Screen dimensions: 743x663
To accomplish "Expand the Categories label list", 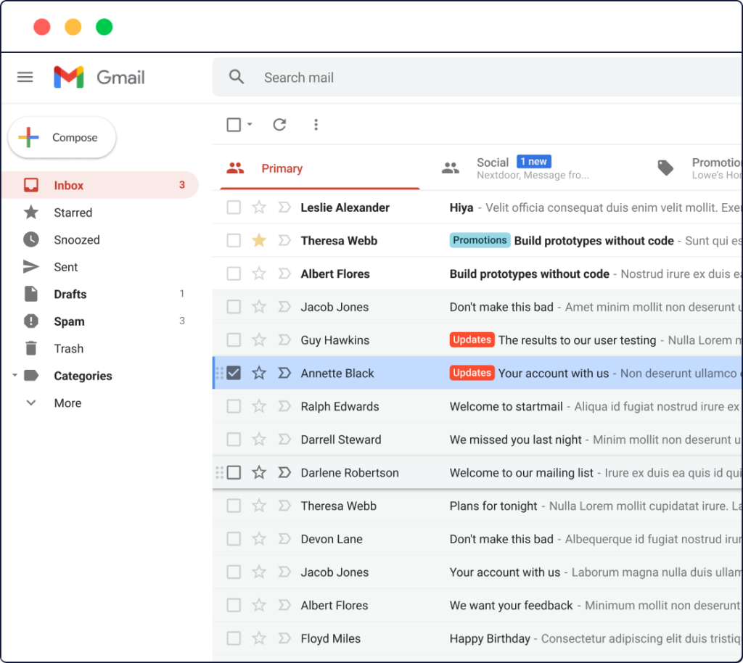I will point(15,376).
